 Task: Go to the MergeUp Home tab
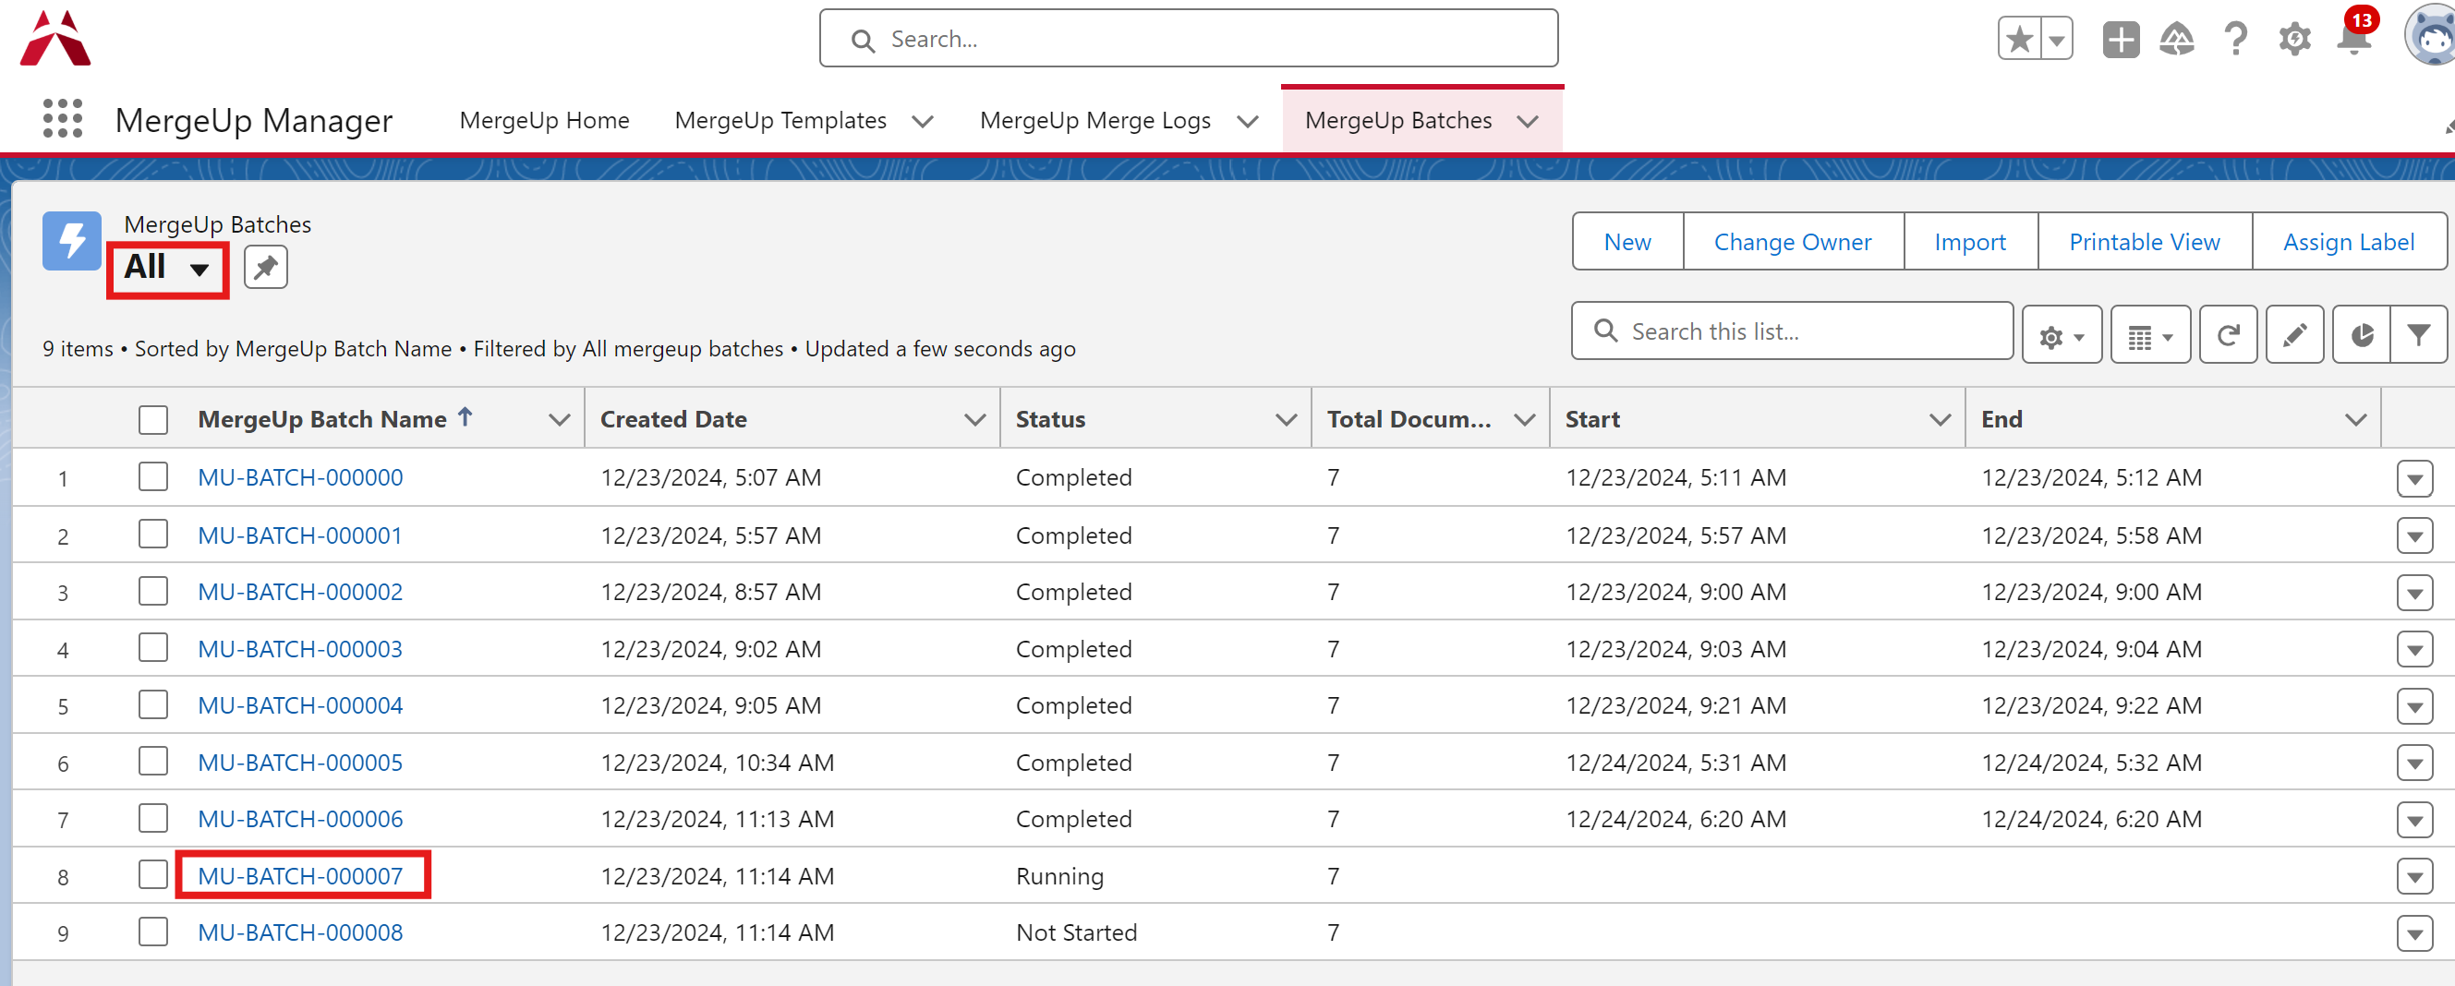point(544,121)
